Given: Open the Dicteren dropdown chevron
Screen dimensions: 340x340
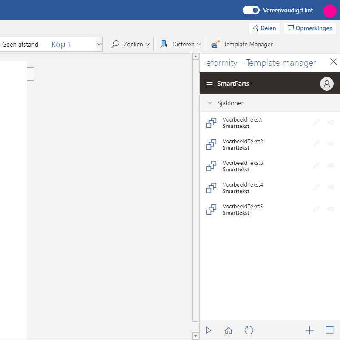Looking at the screenshot, I should tap(199, 45).
